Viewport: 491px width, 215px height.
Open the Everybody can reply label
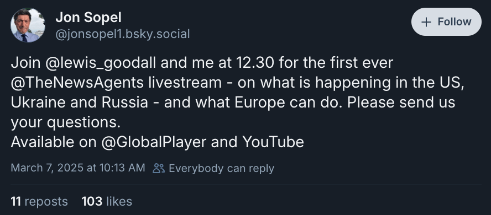point(221,169)
